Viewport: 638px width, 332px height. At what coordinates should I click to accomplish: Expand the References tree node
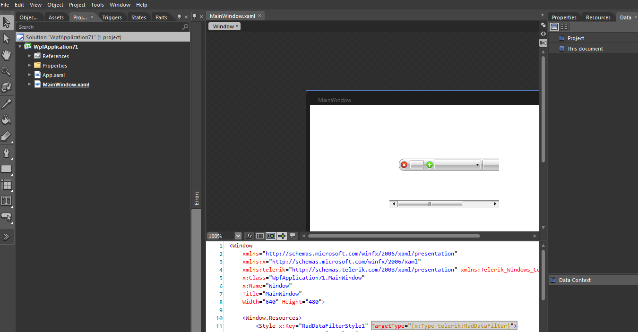(30, 56)
